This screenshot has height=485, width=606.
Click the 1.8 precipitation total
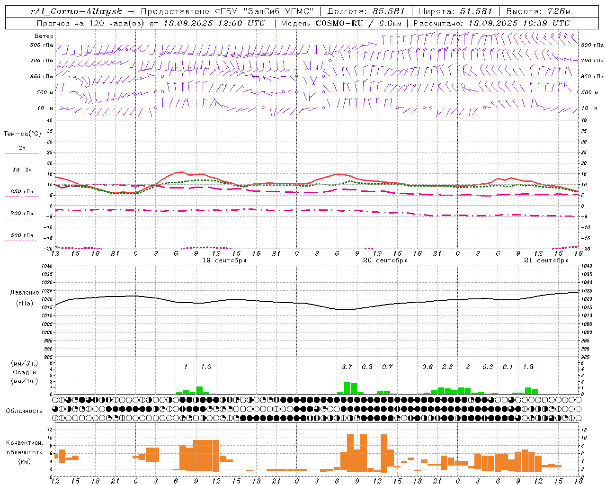528,367
